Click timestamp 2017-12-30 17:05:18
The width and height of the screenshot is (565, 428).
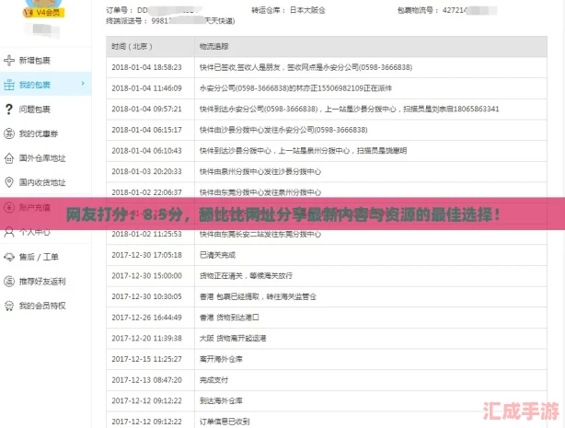[x=146, y=255]
